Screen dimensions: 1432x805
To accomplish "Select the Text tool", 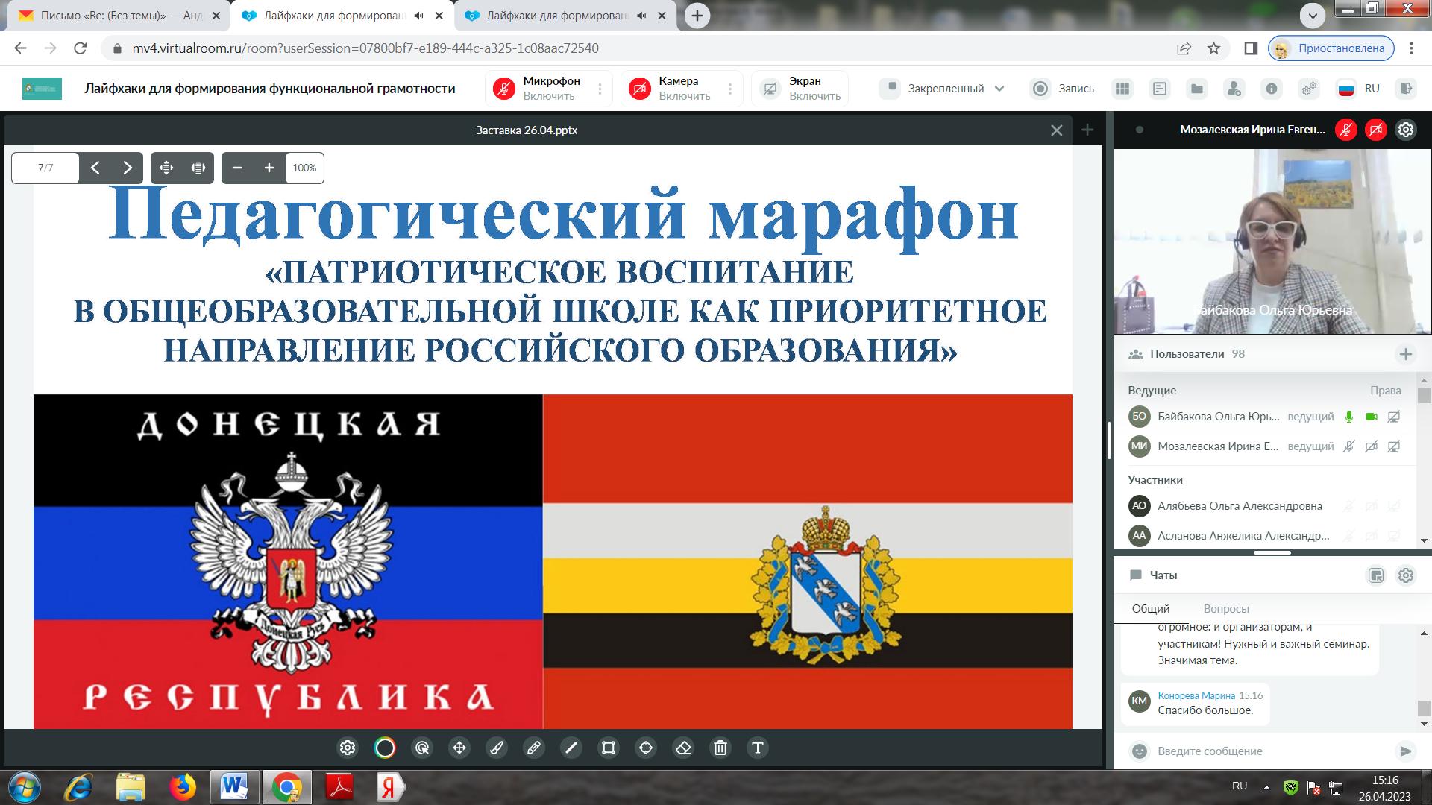I will (x=758, y=748).
